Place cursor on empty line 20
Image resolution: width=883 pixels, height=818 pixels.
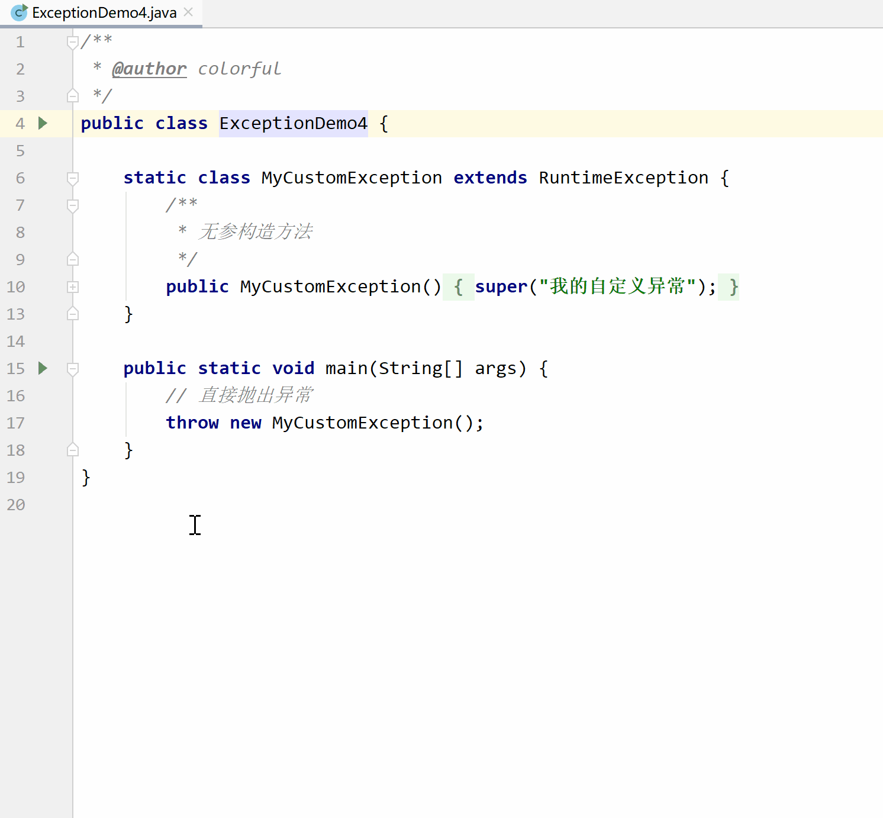(473, 505)
